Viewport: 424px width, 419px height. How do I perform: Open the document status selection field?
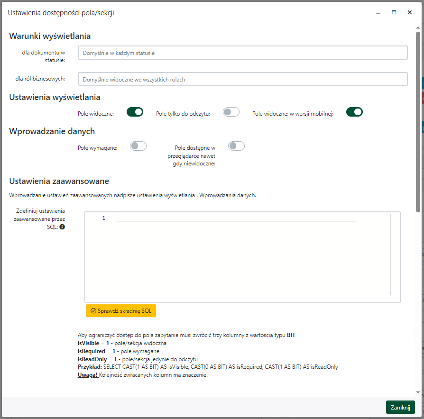click(x=242, y=53)
